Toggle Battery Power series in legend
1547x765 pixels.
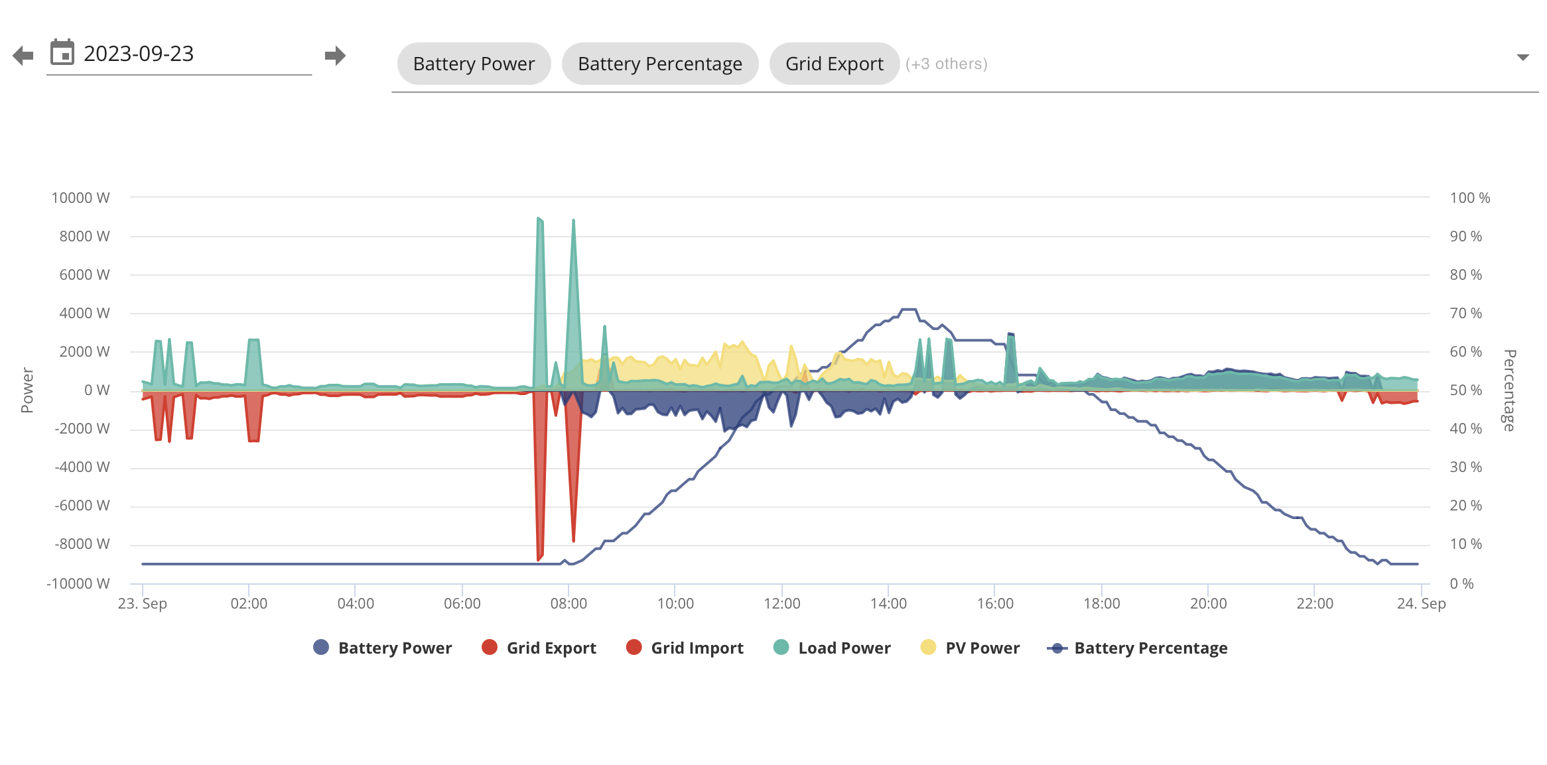click(395, 648)
